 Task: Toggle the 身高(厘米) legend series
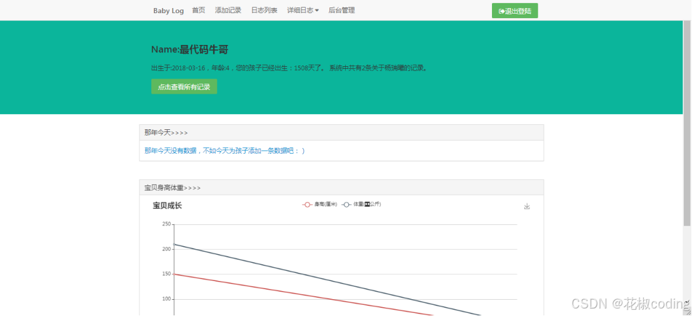pos(319,204)
